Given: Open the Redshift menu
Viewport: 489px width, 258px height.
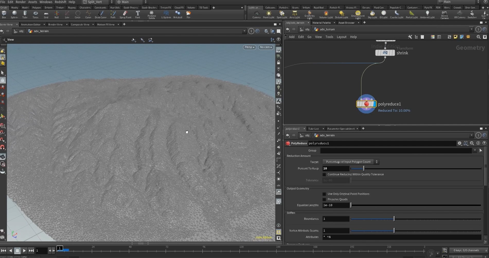Looking at the screenshot, I should [60, 2].
